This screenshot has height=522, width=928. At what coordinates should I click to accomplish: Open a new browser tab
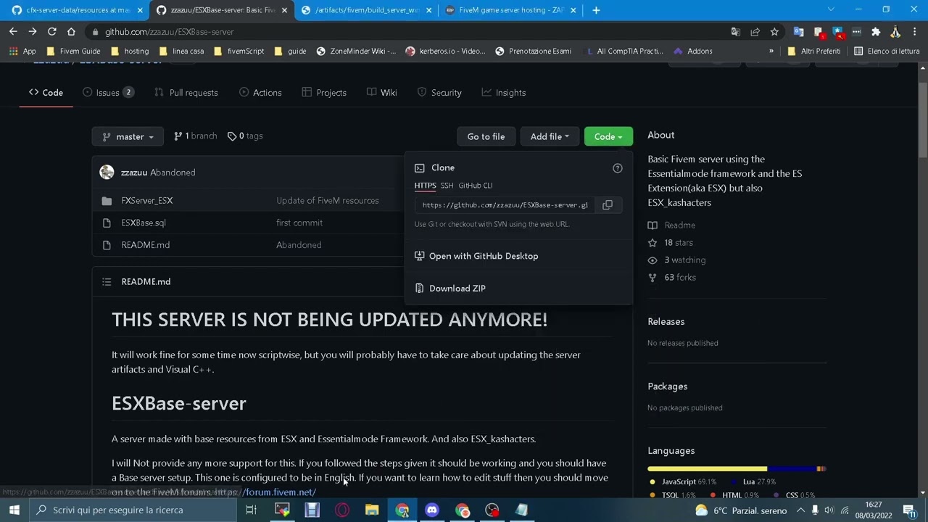(x=596, y=10)
